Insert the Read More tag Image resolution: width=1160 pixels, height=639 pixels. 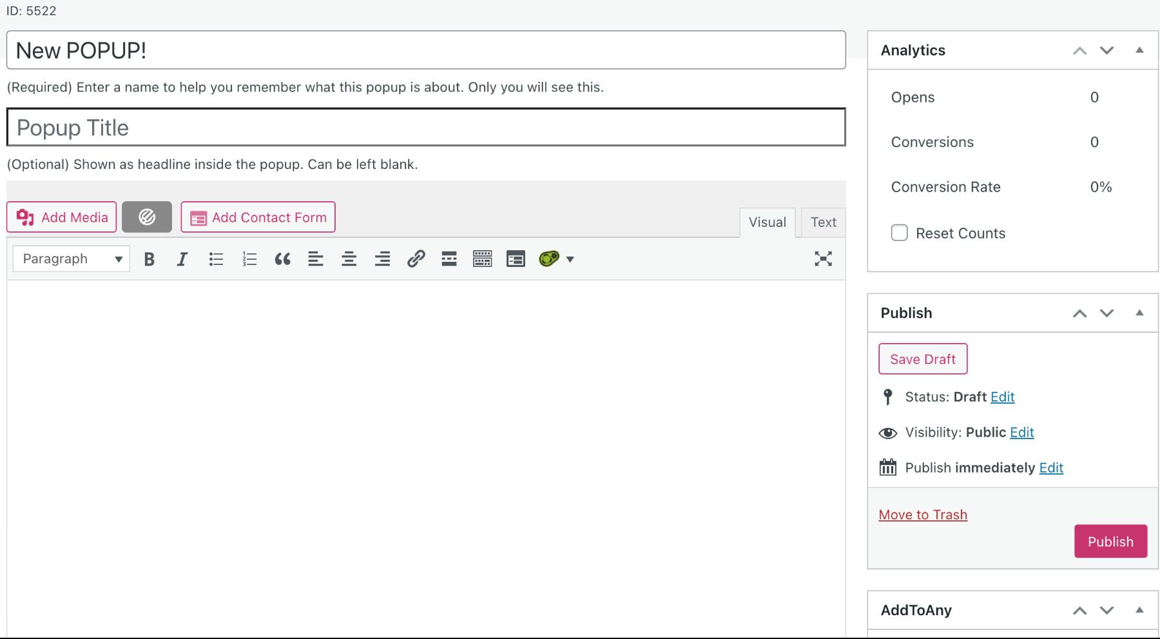(449, 259)
